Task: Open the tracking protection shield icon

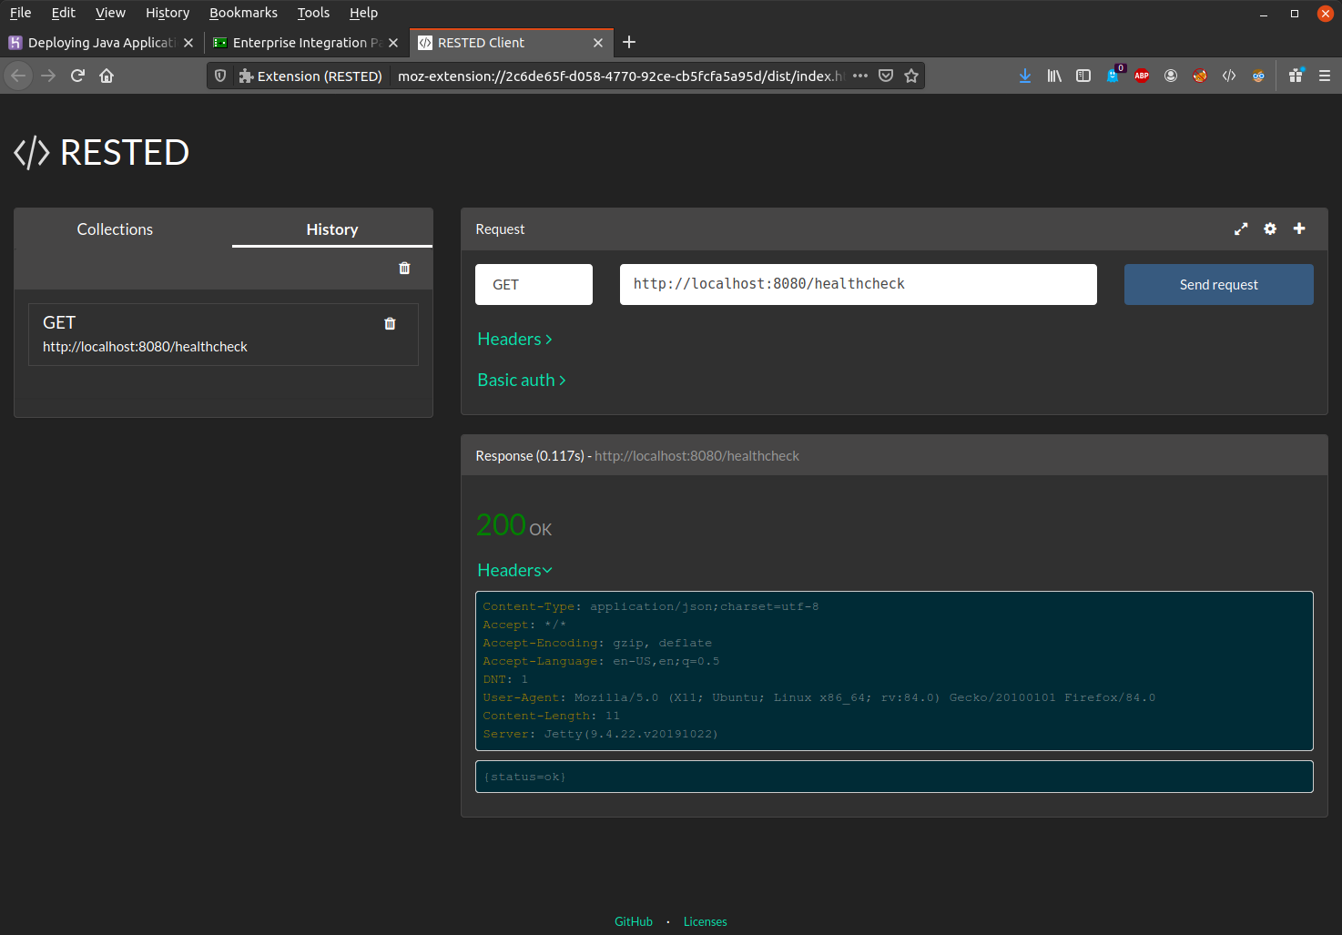Action: 220,76
